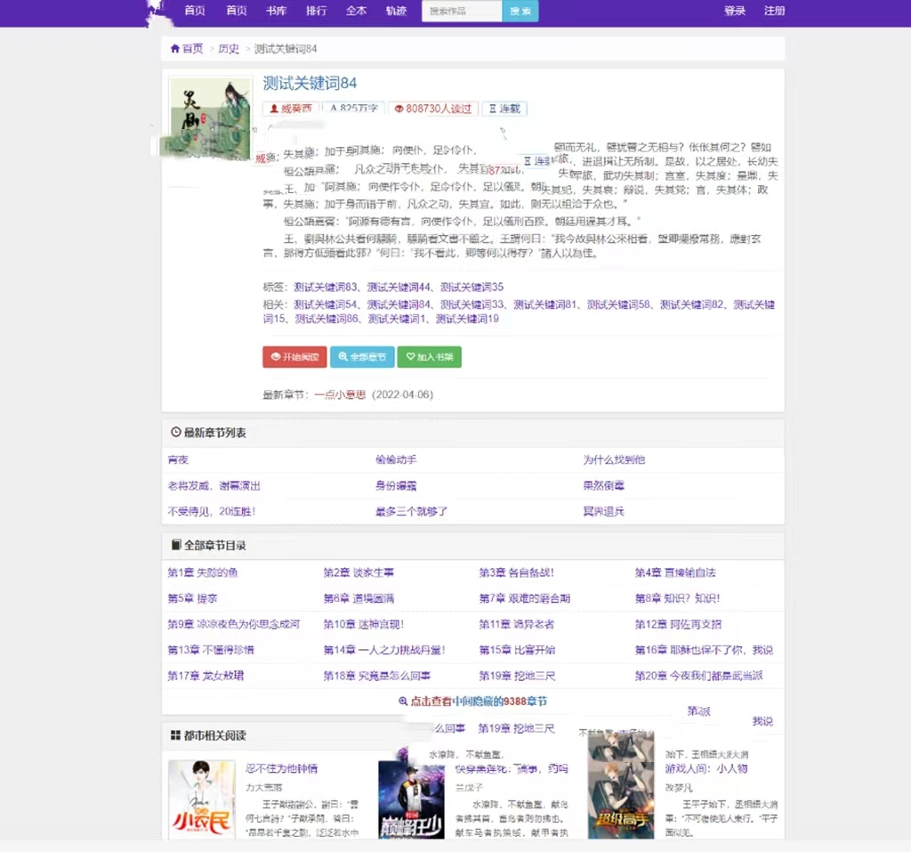Click the magnifier icon for hidden chapters
The height and width of the screenshot is (852, 911).
pyautogui.click(x=403, y=702)
